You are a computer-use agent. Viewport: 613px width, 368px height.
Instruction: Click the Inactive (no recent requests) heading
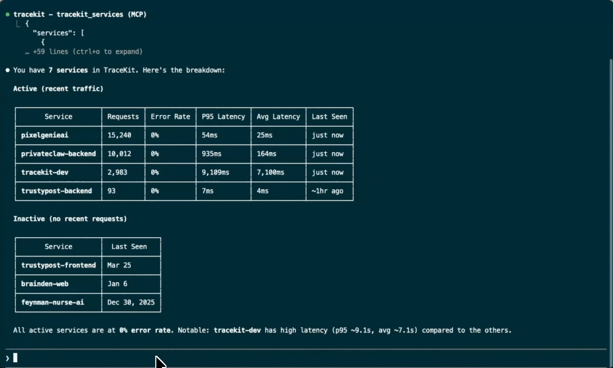pos(70,219)
